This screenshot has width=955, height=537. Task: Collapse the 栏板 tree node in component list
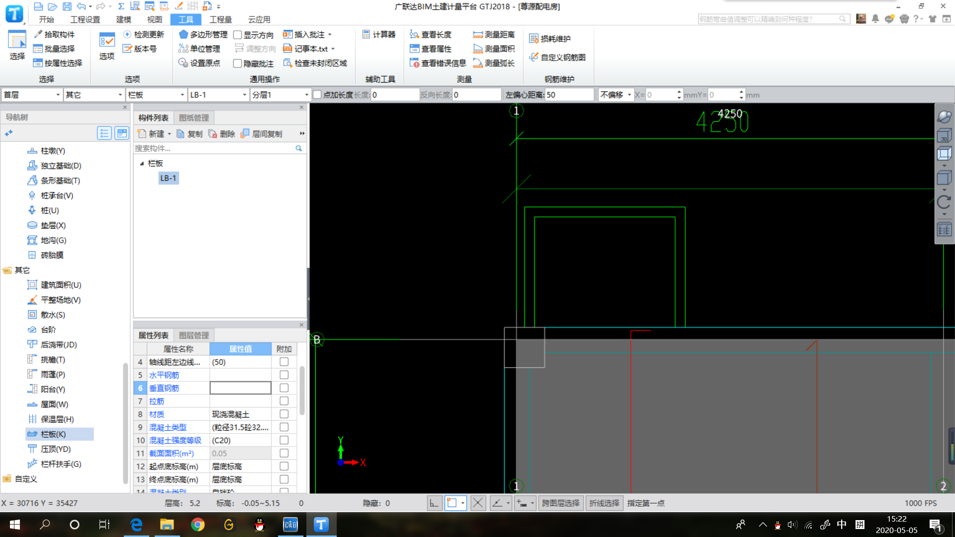pos(142,164)
